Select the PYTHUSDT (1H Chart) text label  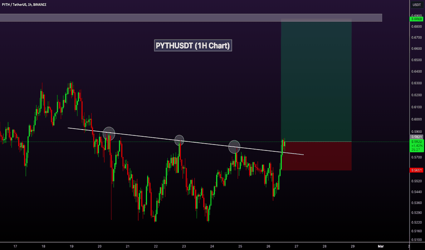coord(193,45)
